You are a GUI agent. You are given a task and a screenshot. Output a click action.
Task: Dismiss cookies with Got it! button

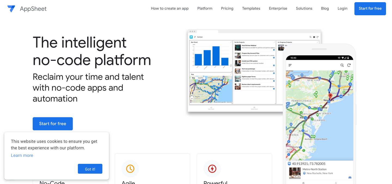[x=90, y=169]
